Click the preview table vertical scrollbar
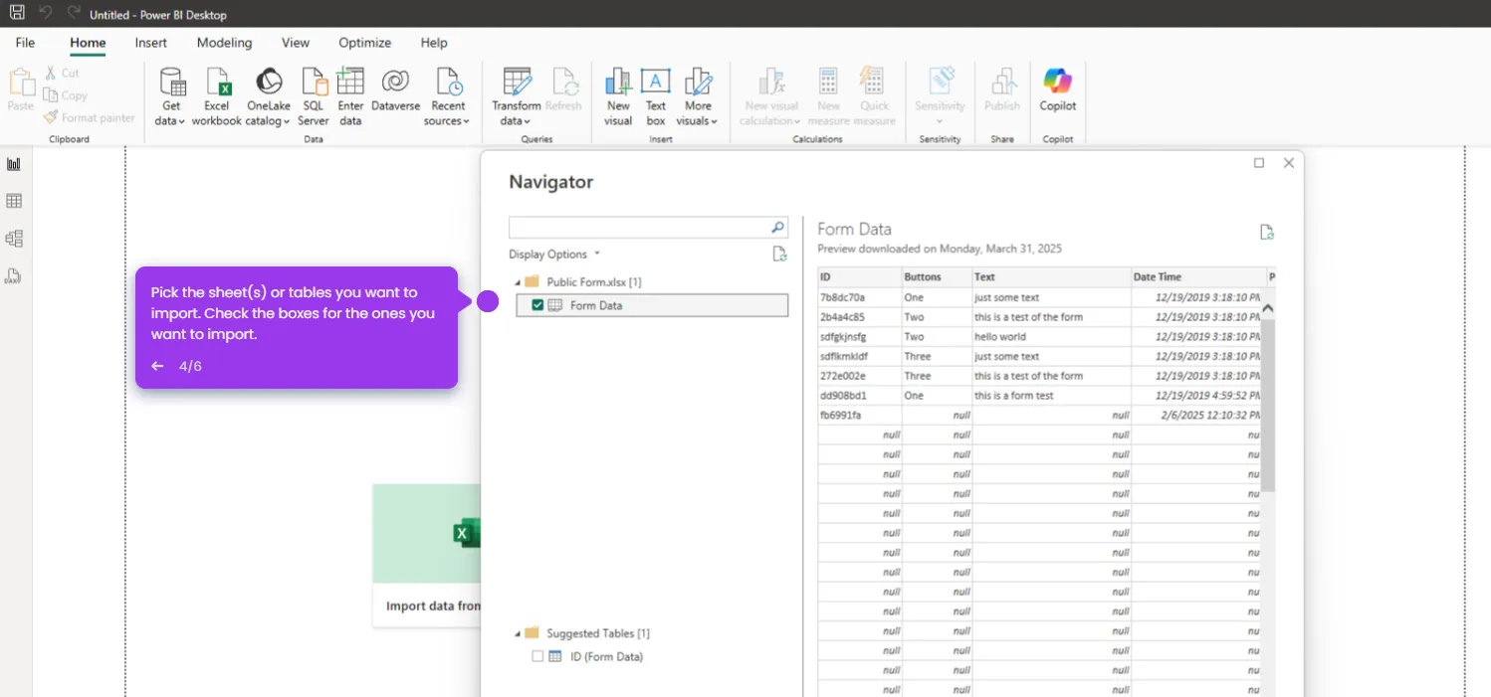 point(1268,406)
